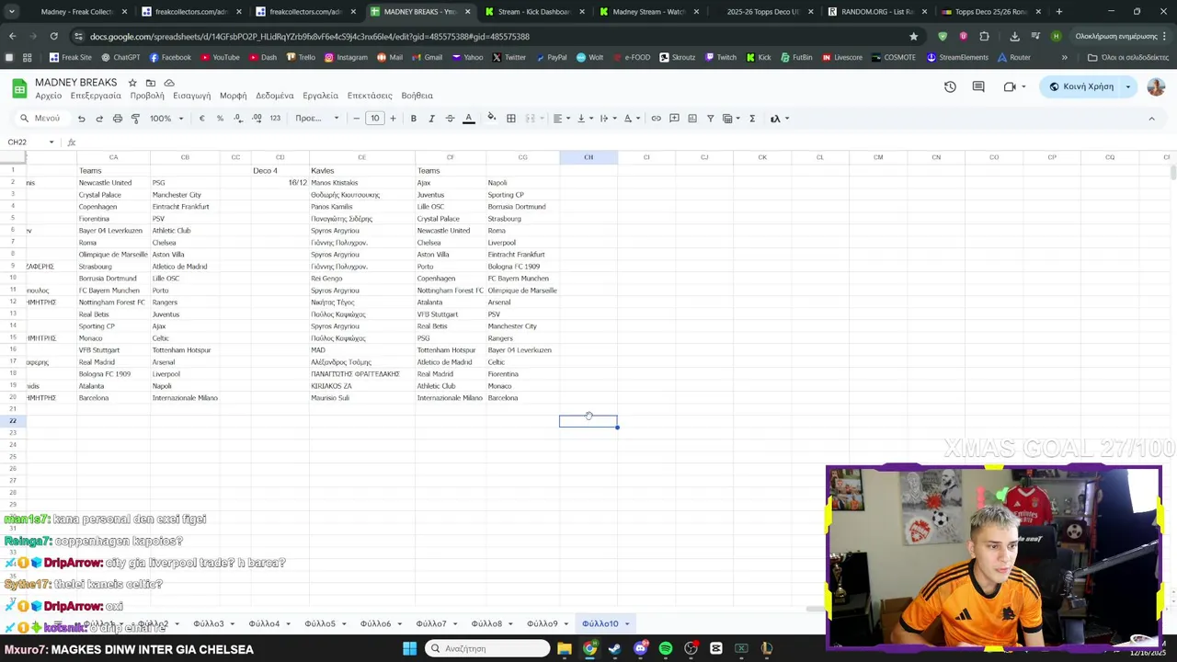Open the name box dropdown arrow

[x=51, y=143]
